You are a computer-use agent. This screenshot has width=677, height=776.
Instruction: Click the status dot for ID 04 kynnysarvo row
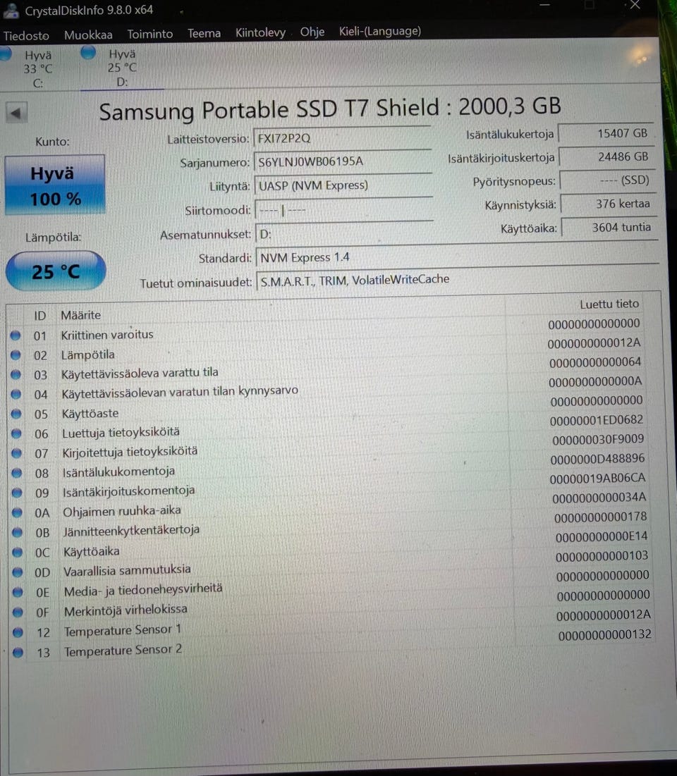(16, 395)
